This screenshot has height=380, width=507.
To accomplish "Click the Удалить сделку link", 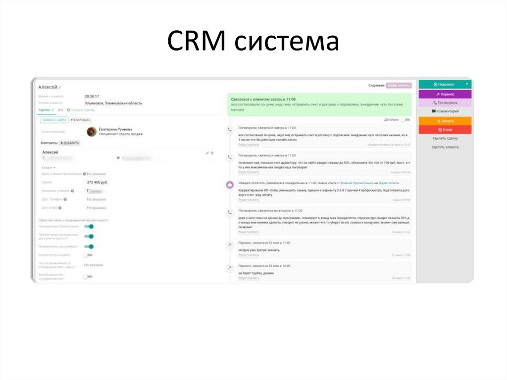I will (x=445, y=139).
